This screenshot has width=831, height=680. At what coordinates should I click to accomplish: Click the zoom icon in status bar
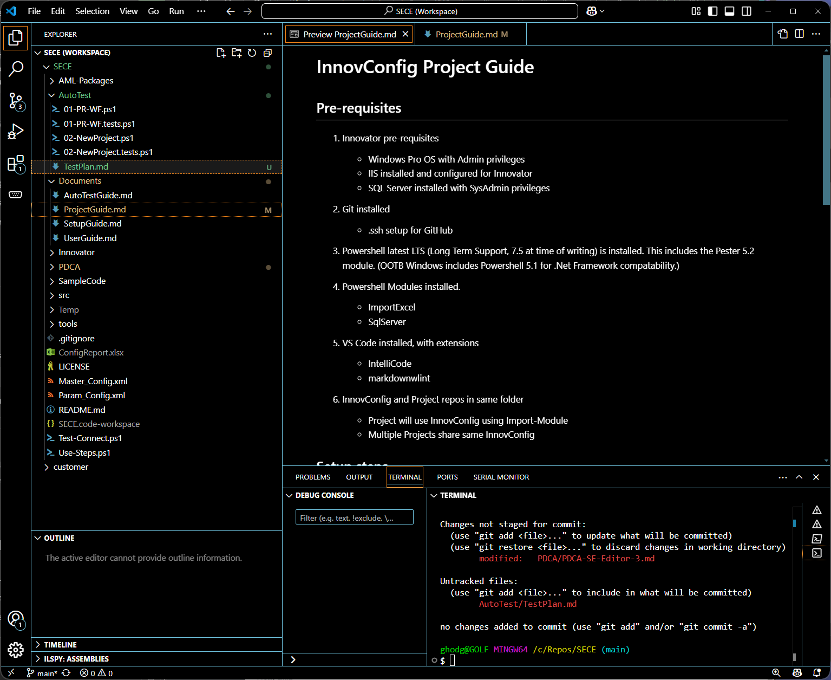point(776,673)
